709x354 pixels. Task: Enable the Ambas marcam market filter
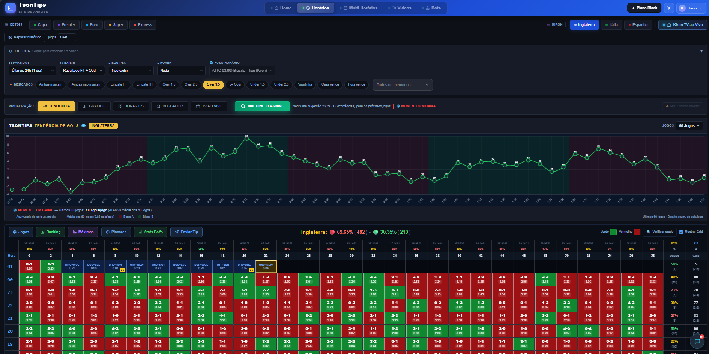coord(51,84)
